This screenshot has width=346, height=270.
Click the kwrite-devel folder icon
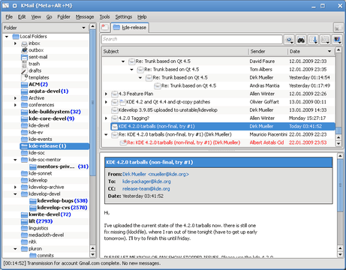point(24,214)
